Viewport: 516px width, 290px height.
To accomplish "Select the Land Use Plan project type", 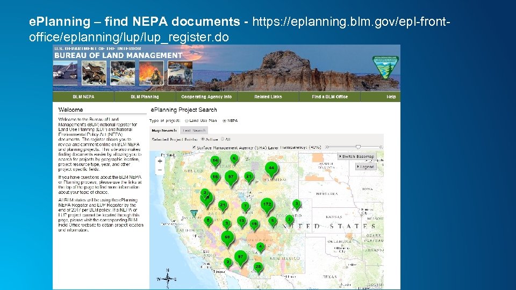I will pos(187,121).
